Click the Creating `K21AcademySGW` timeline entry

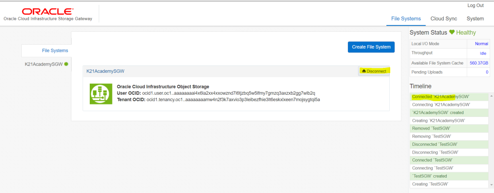449,120
